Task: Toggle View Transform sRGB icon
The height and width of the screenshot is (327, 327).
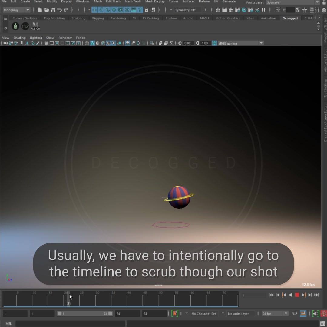Action: click(214, 43)
